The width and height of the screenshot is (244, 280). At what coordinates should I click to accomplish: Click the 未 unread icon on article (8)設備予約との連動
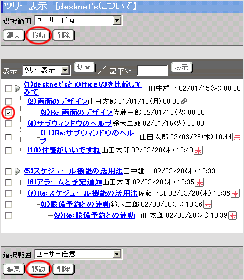(x=208, y=204)
